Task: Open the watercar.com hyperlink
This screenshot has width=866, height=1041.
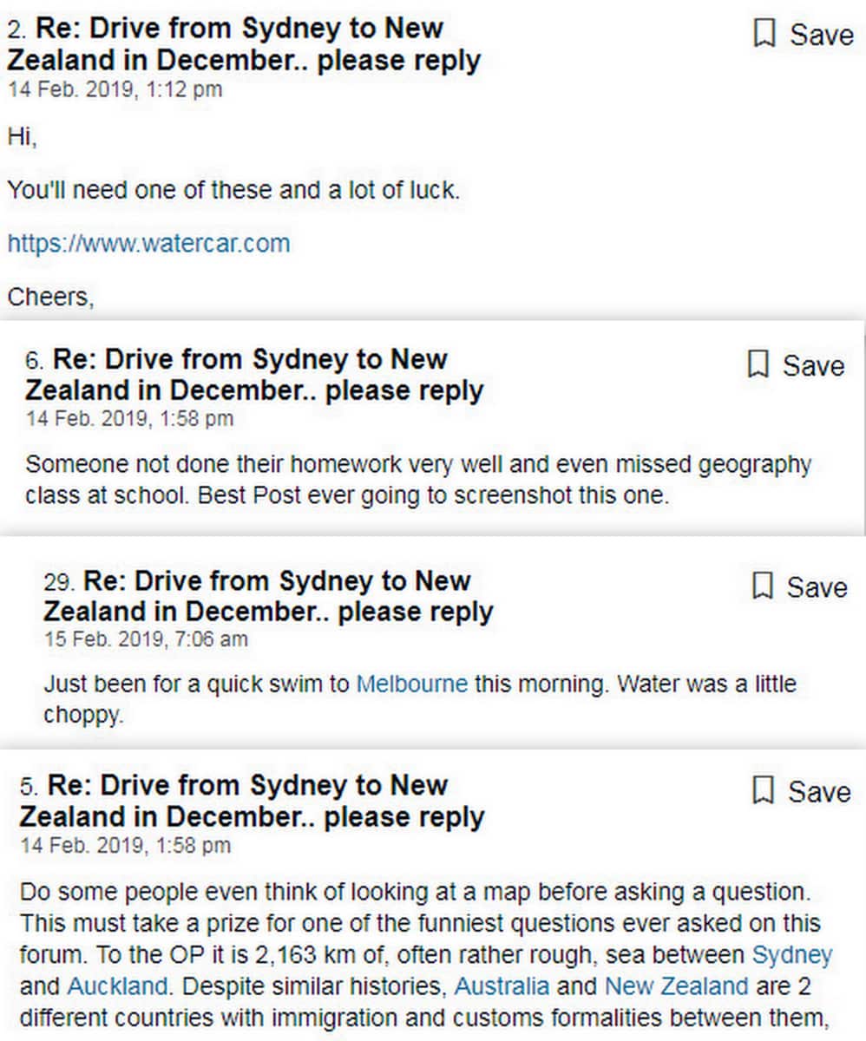Action: [148, 244]
